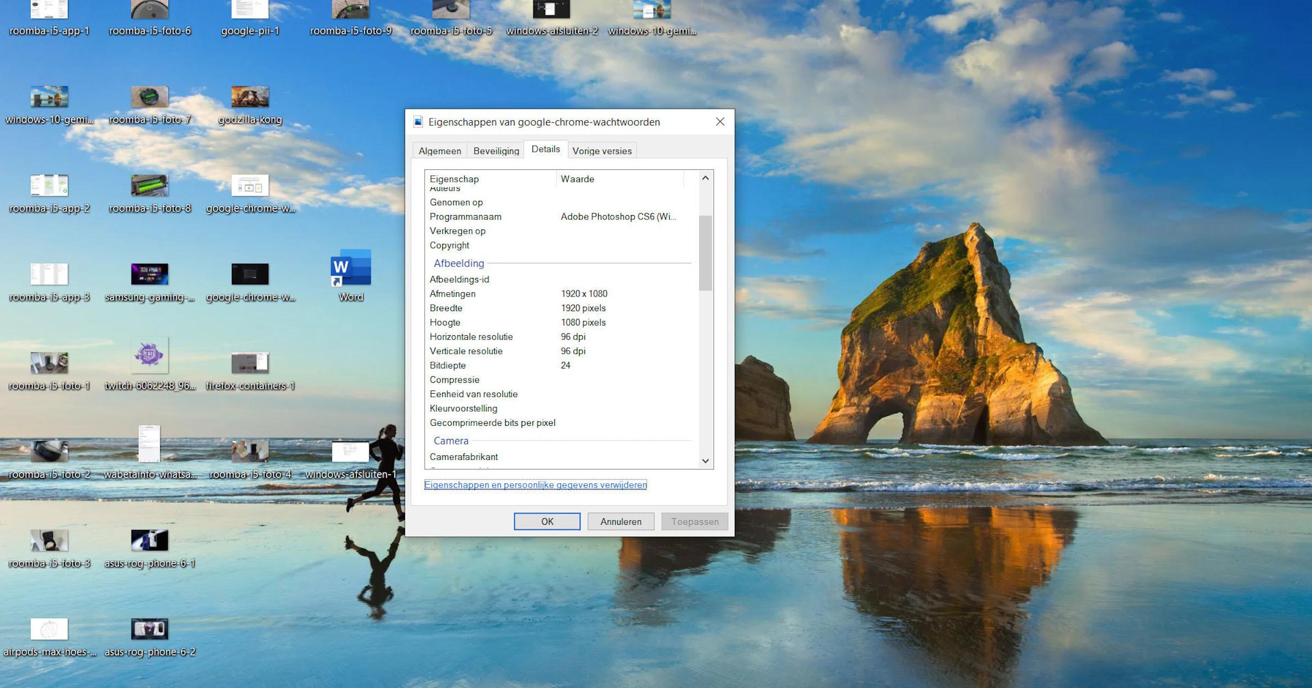This screenshot has width=1312, height=688.
Task: Select the roomba-i5-app-2 desktop icon
Action: coord(49,194)
